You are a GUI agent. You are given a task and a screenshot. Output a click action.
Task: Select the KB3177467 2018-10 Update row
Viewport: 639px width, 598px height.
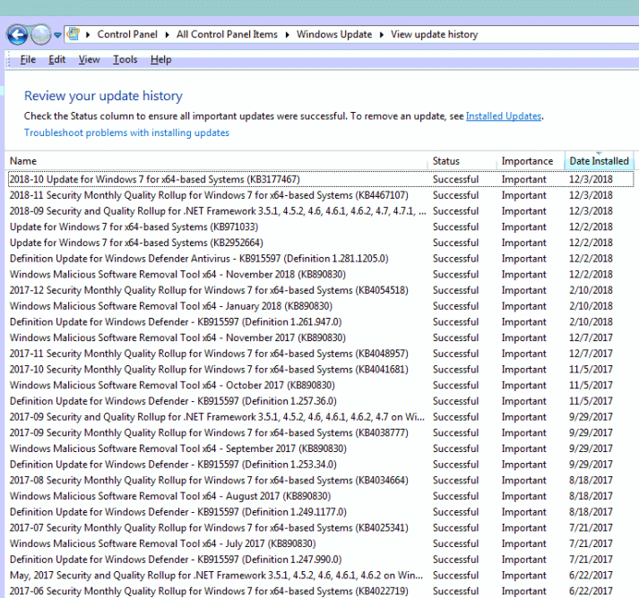(x=320, y=179)
